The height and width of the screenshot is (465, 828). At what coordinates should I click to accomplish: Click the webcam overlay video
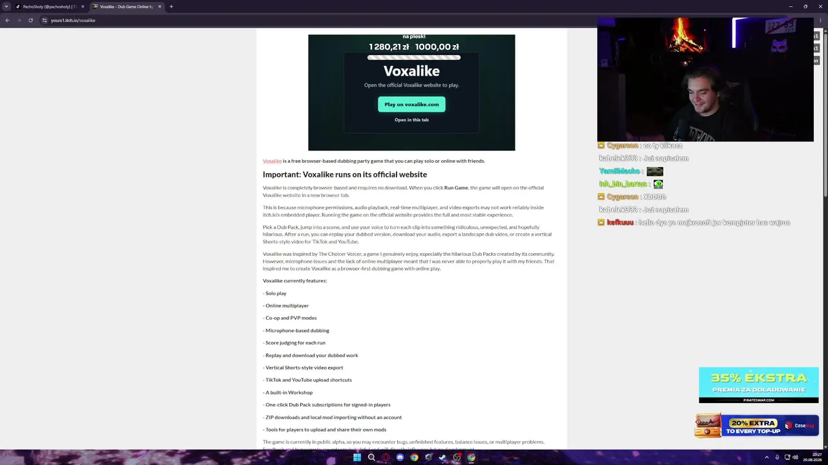tap(705, 79)
